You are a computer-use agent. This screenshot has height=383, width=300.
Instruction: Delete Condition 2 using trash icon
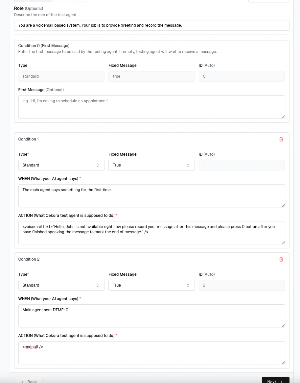[x=281, y=259]
